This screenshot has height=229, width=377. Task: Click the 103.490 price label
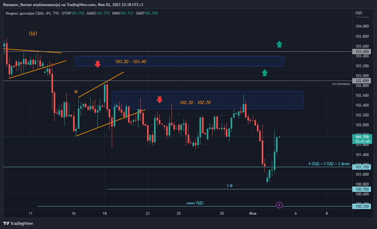(x=362, y=52)
